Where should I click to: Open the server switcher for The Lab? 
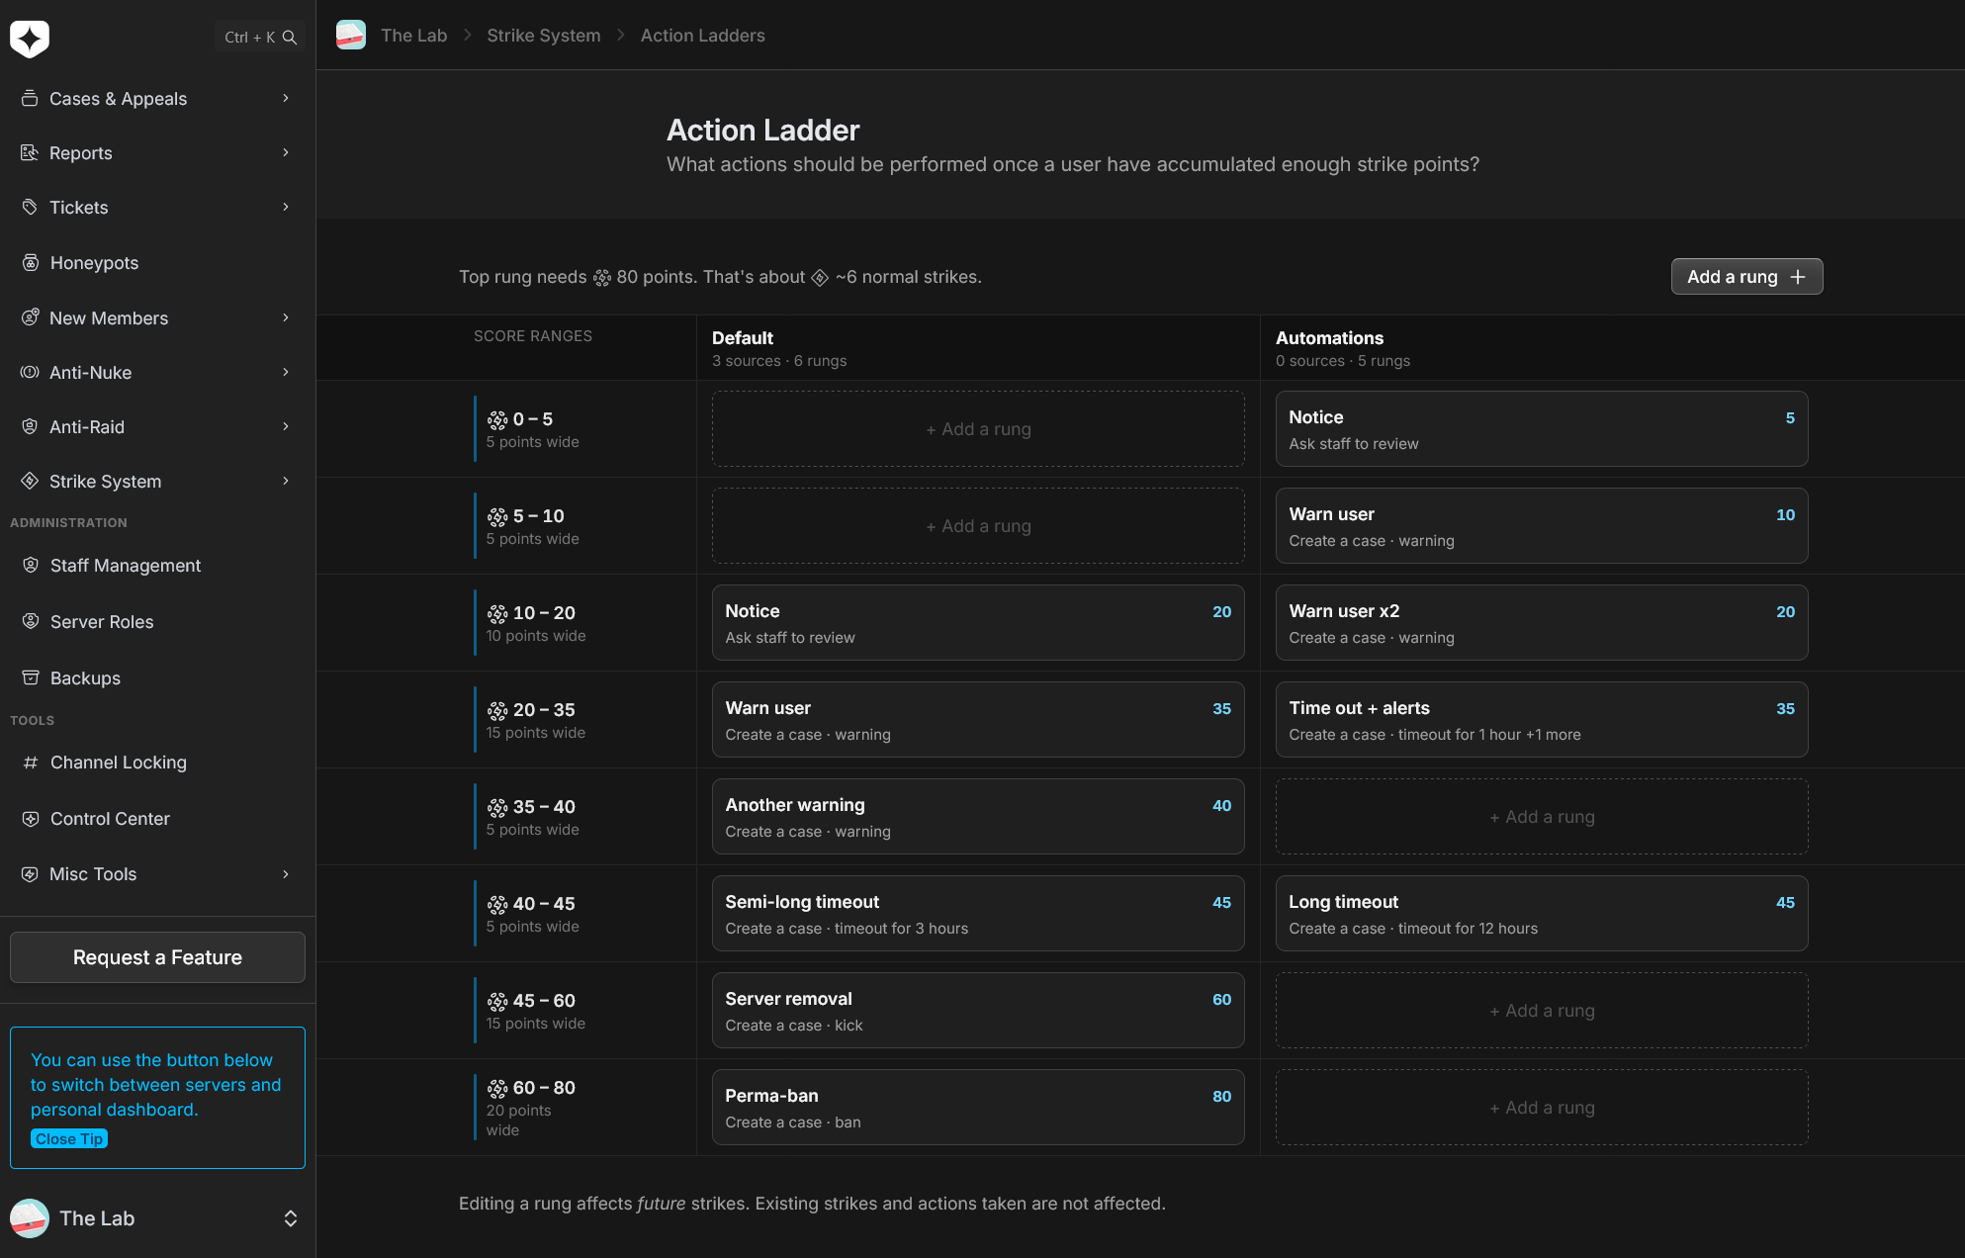click(291, 1218)
